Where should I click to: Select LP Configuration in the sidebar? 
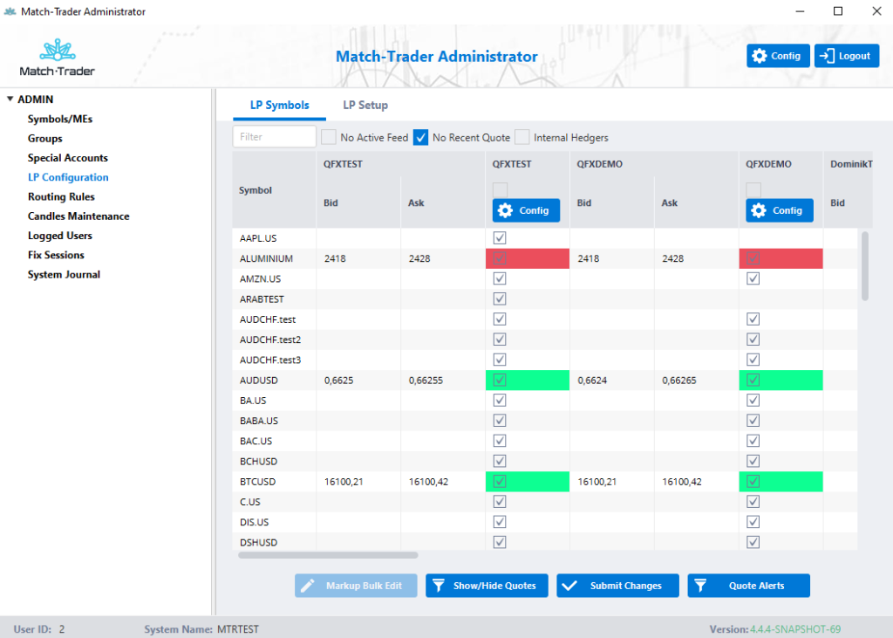[68, 177]
